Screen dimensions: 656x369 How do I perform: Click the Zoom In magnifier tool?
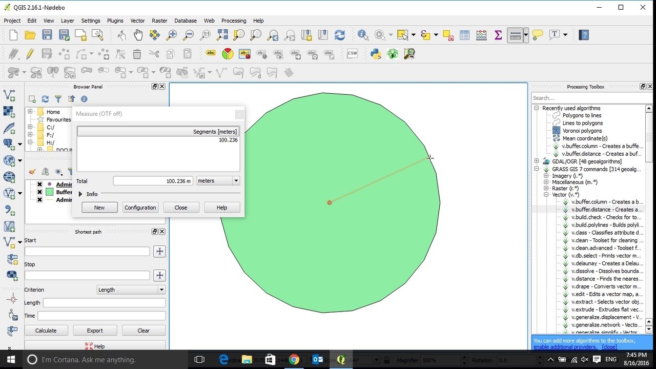pos(171,35)
